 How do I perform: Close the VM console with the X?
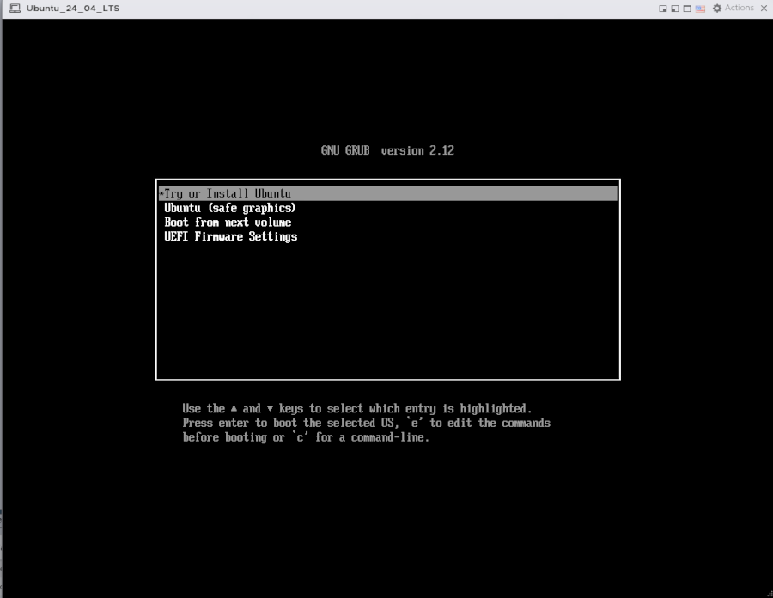[764, 8]
